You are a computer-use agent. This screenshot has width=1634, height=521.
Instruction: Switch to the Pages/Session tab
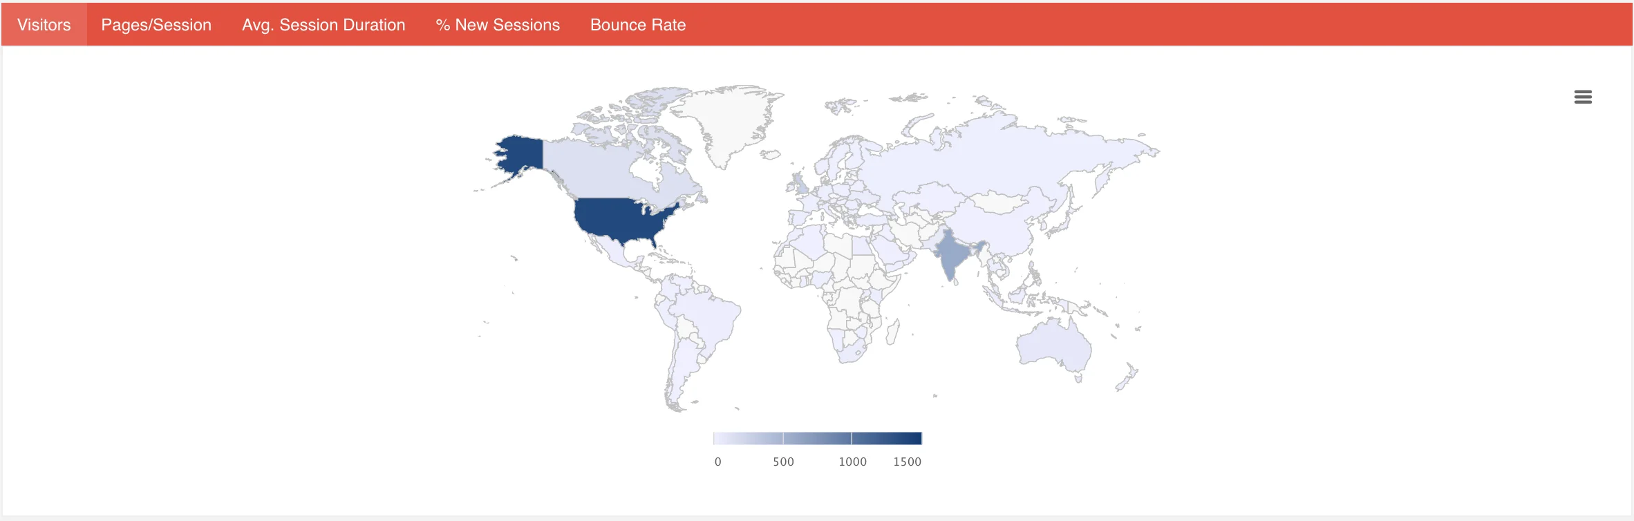pos(156,25)
